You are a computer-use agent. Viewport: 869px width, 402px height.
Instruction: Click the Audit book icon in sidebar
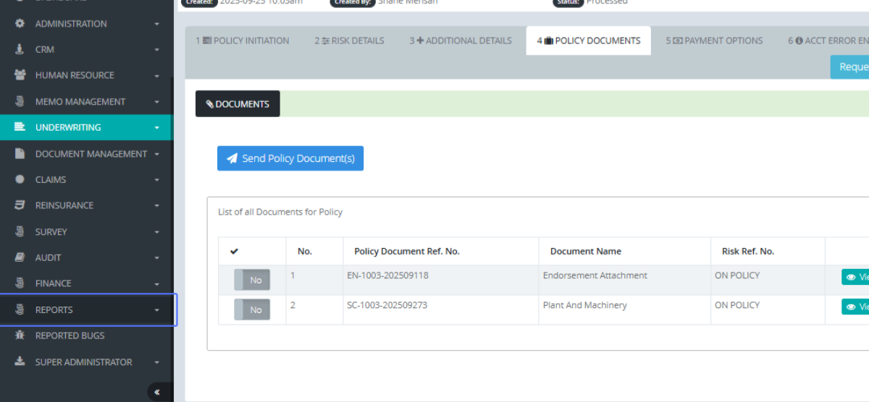point(20,257)
